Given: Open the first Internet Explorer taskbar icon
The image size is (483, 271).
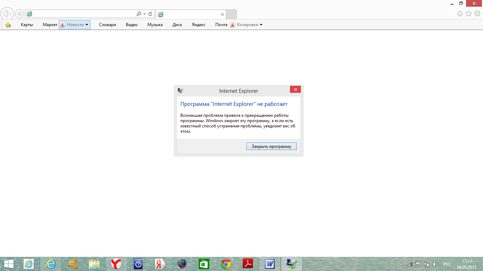Looking at the screenshot, I should (28, 264).
